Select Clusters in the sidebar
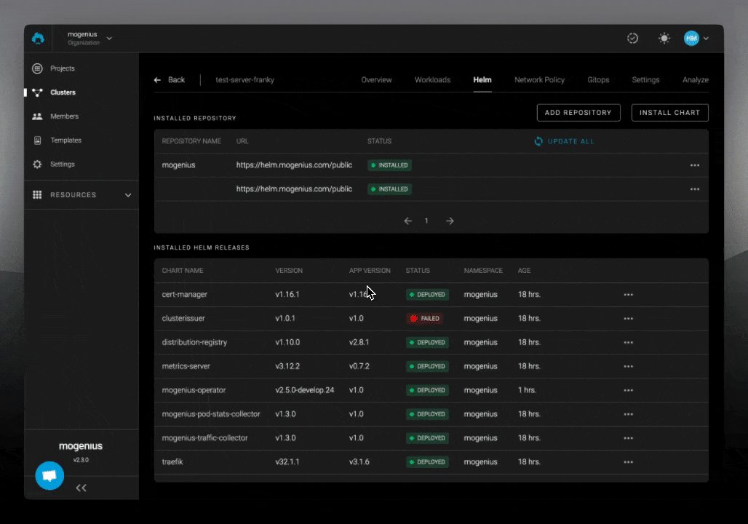The image size is (748, 524). click(63, 92)
